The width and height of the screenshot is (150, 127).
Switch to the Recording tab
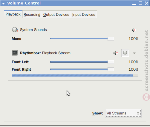point(32,15)
